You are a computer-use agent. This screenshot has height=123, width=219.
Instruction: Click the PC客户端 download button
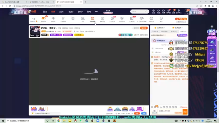click(x=181, y=19)
